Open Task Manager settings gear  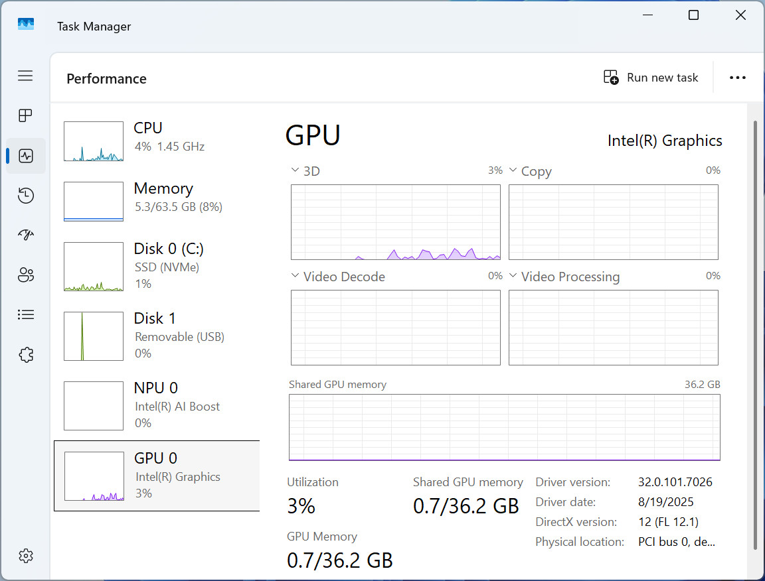click(x=26, y=556)
